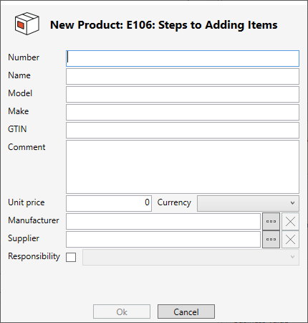Screen dimensions: 308x323
Task: Click the Cancel button
Action: [186, 312]
